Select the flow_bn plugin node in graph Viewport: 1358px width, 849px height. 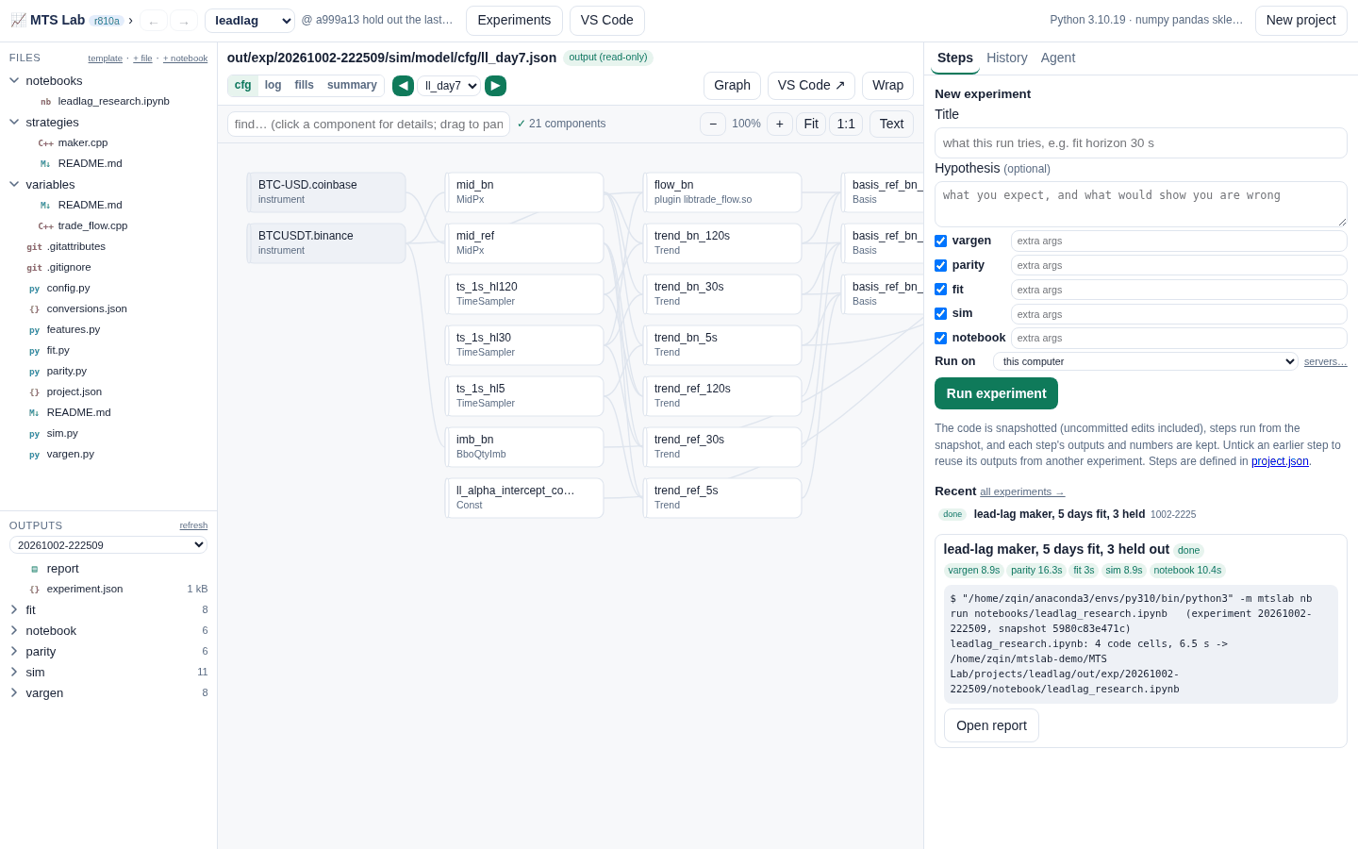(722, 192)
